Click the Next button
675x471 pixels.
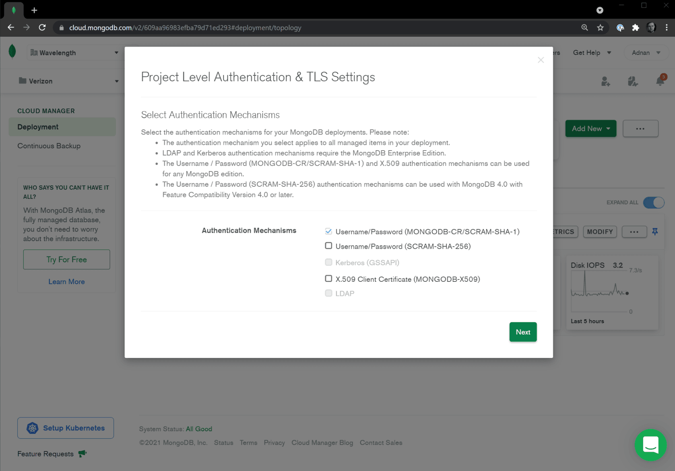click(522, 332)
